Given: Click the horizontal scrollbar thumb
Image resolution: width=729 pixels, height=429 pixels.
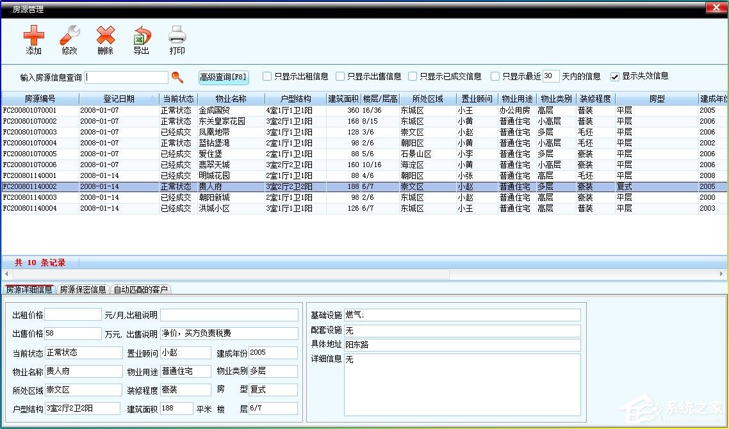Looking at the screenshot, I should (x=231, y=274).
